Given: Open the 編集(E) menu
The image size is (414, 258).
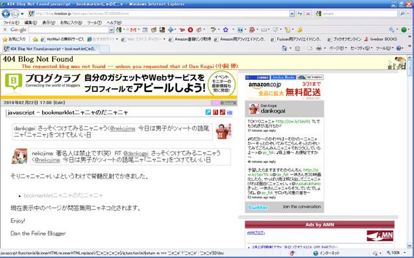Looking at the screenshot, I should click(30, 23).
